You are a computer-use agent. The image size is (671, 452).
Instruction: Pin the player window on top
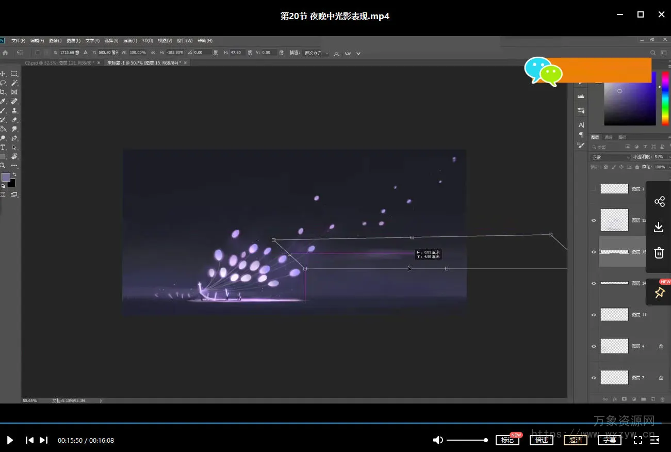tap(659, 293)
